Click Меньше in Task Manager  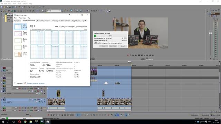click(18, 83)
